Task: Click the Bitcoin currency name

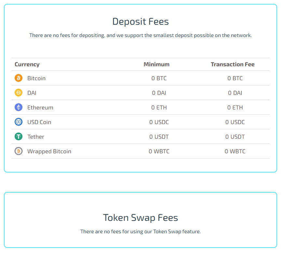Action: click(36, 78)
